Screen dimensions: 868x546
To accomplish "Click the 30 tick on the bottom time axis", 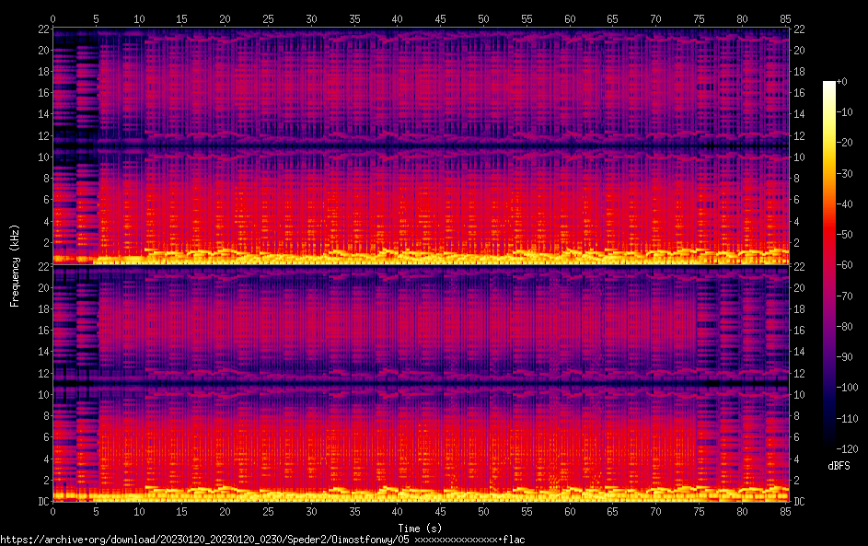I will click(311, 511).
